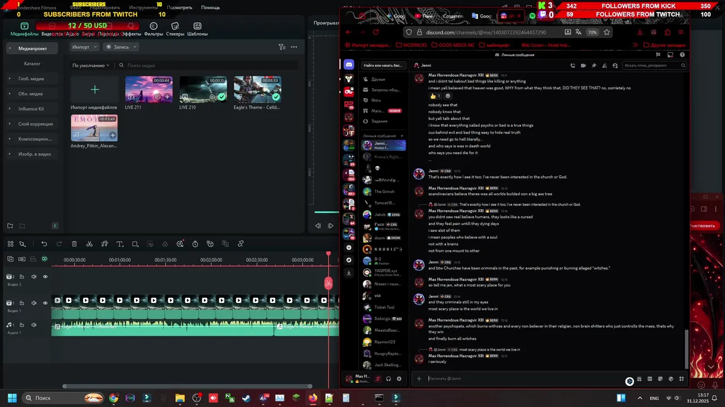Viewport: 725px width, 407px height.
Task: Open the Discord home logo button
Action: [x=349, y=65]
